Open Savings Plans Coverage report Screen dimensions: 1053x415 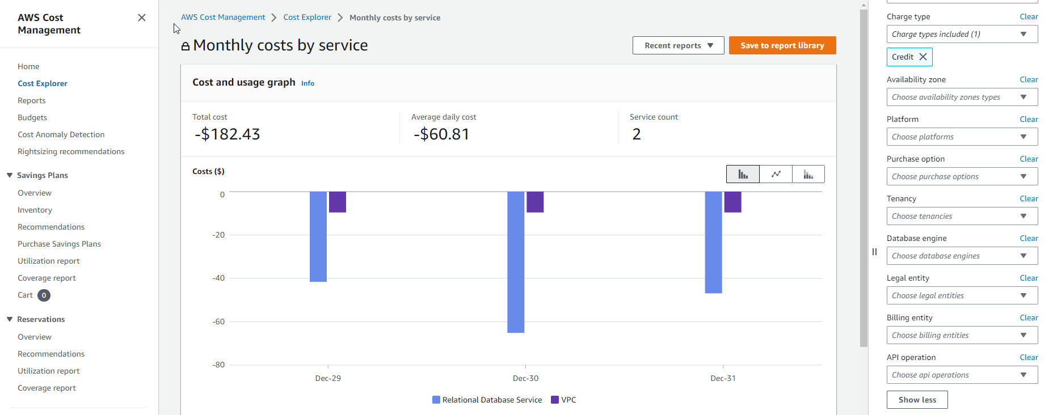click(47, 278)
